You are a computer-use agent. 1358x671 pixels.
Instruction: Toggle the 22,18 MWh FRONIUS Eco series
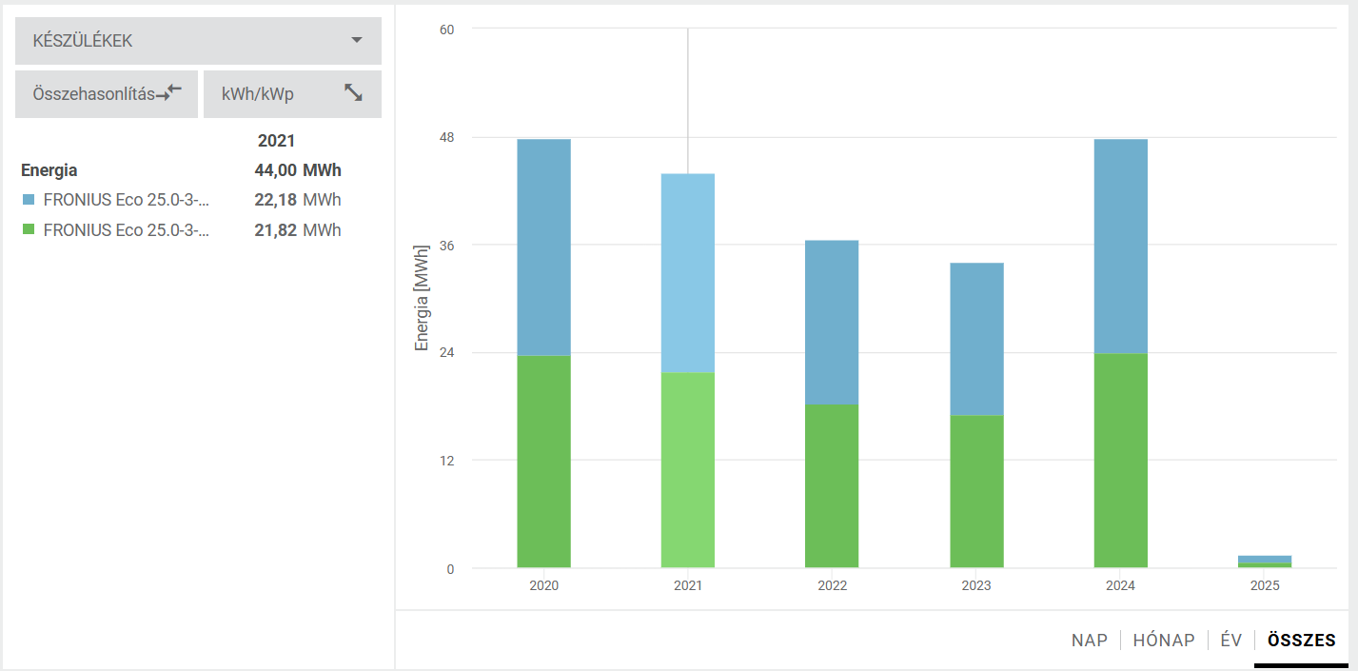126,200
